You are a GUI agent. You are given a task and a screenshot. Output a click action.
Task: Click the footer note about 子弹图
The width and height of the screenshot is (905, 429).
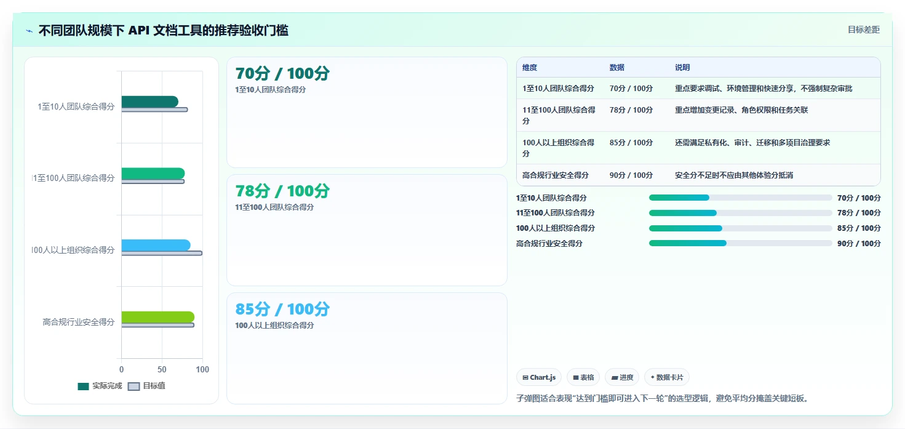(x=662, y=398)
